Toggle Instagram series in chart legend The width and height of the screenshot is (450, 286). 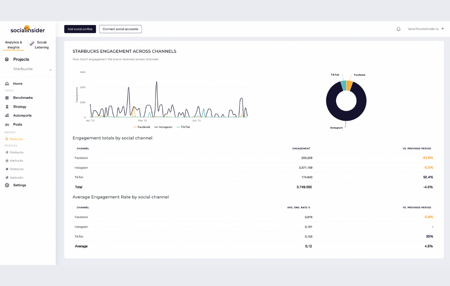tap(164, 127)
